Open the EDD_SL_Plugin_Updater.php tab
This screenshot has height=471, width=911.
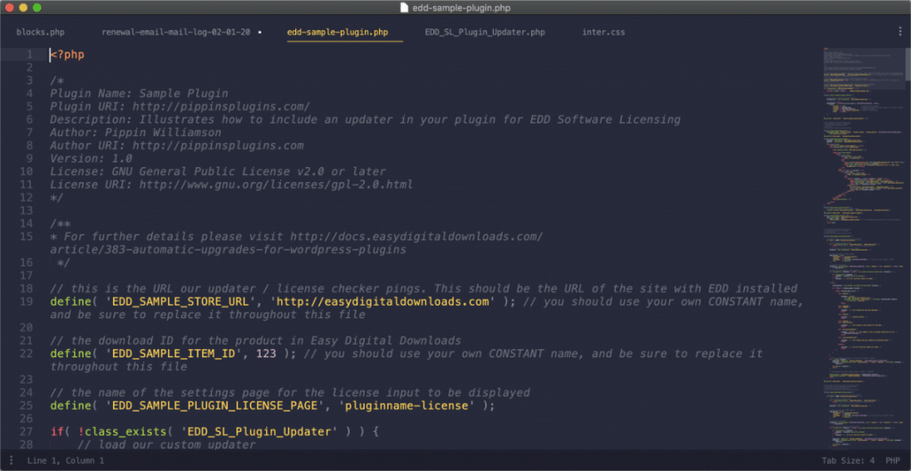[485, 33]
